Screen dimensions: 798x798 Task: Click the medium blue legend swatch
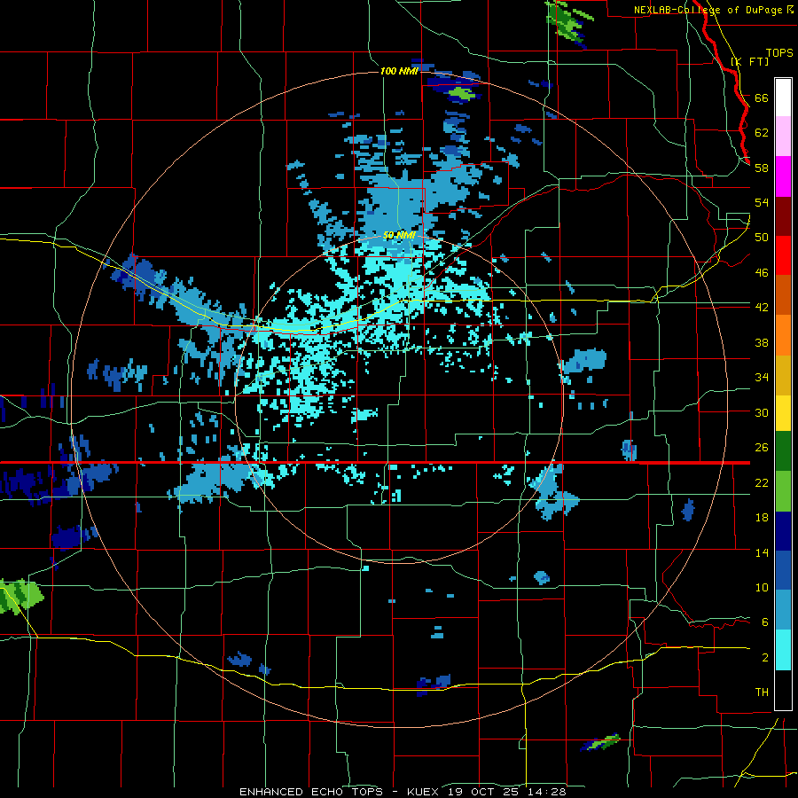783,570
